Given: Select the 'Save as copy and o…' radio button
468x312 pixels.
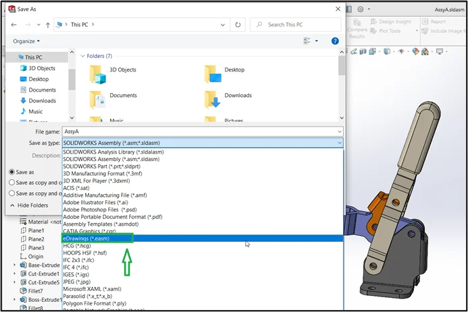Looking at the screenshot, I should tap(12, 193).
